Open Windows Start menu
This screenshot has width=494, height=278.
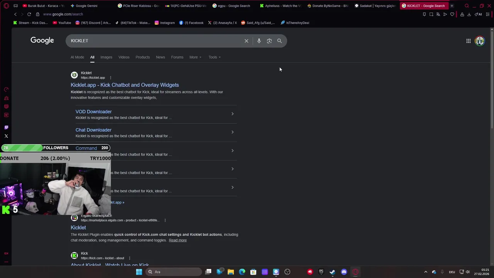click(x=139, y=272)
